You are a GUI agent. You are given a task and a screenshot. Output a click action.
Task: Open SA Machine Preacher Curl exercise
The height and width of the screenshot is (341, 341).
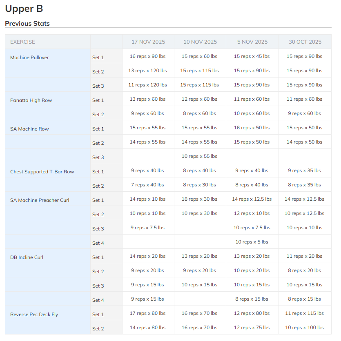[x=40, y=200]
